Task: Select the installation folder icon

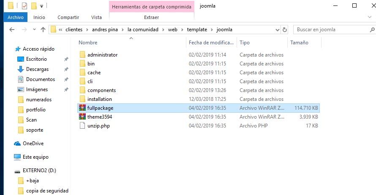Action: click(82, 99)
